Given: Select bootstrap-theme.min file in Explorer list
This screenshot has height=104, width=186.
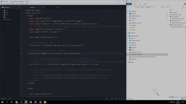Looking at the screenshot, I should [177, 25].
